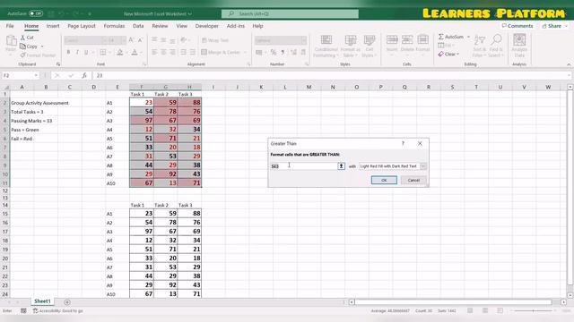The width and height of the screenshot is (574, 322).
Task: Click Analyze Data
Action: (519, 46)
